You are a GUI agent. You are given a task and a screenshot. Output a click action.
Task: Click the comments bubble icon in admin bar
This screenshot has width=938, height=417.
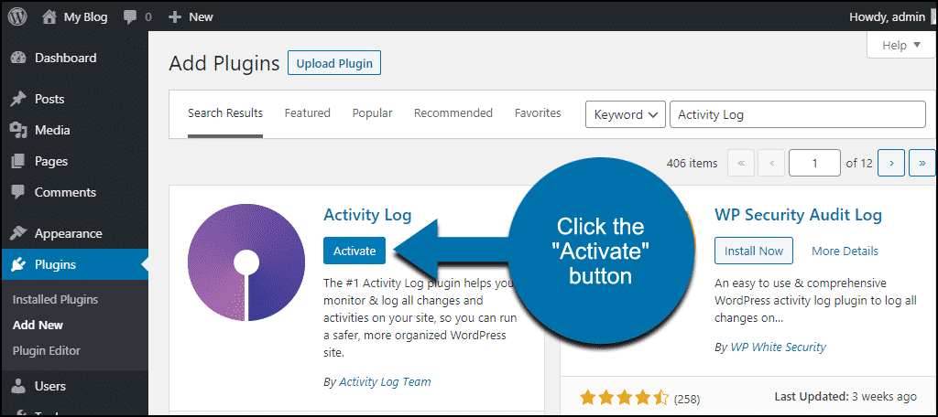[130, 17]
